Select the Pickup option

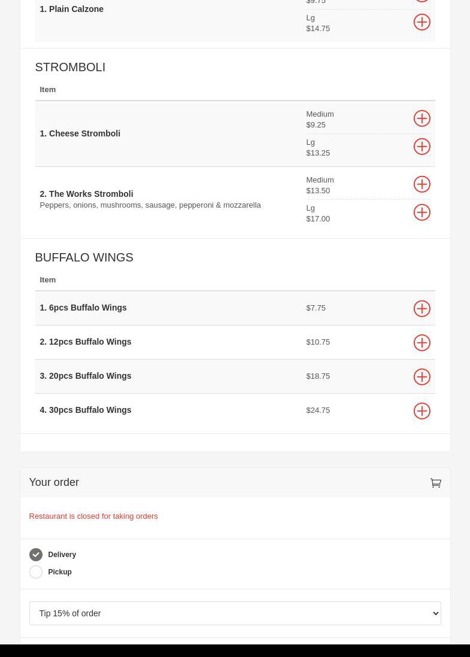pyautogui.click(x=36, y=572)
